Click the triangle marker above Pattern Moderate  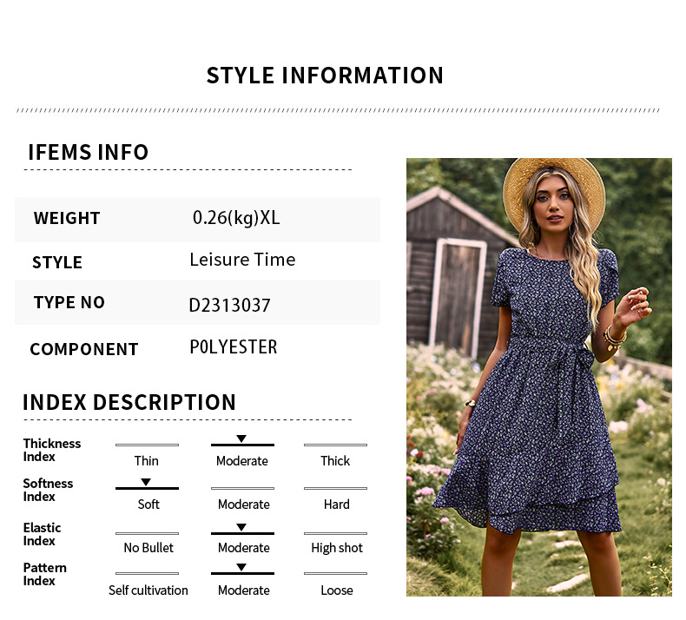pyautogui.click(x=241, y=567)
